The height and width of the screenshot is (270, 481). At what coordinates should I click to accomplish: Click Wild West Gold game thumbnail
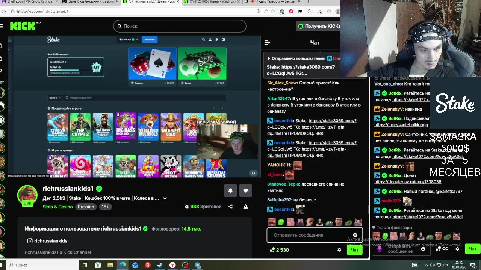pos(171,127)
